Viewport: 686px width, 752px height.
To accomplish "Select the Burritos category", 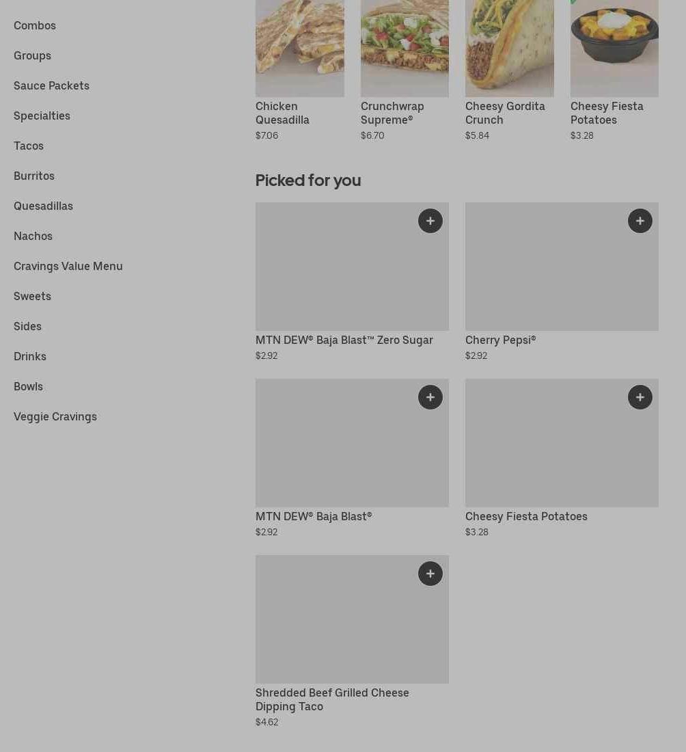I will [34, 176].
